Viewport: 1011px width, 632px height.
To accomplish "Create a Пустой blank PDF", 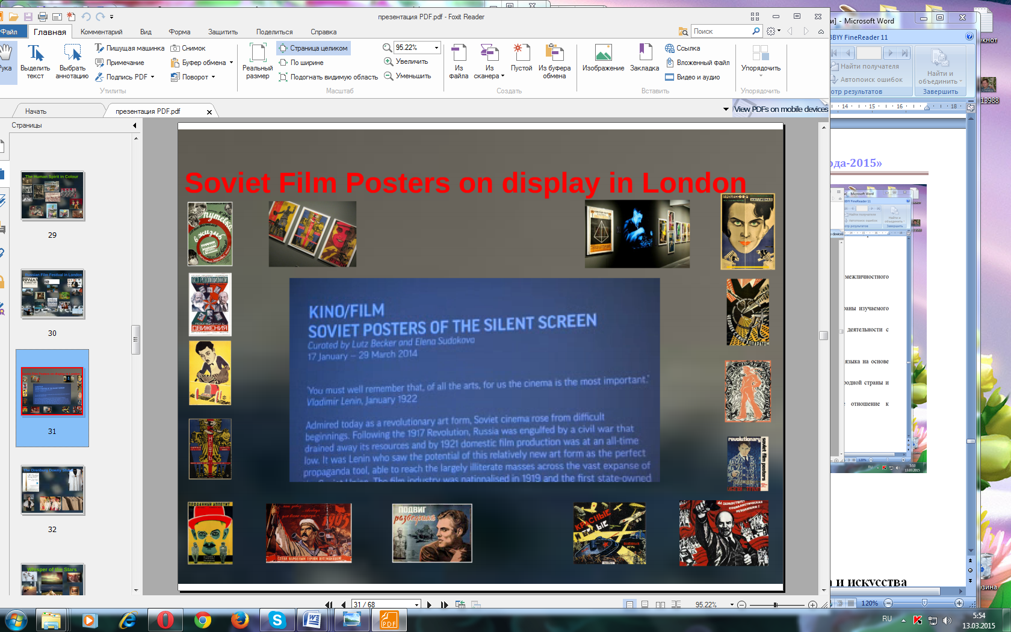I will point(521,58).
